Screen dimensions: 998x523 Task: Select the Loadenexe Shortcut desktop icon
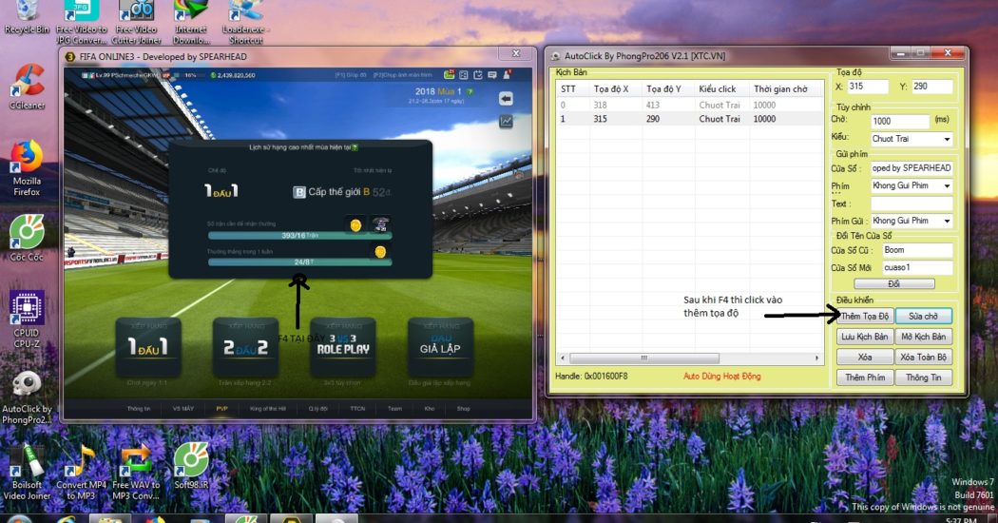click(x=245, y=22)
